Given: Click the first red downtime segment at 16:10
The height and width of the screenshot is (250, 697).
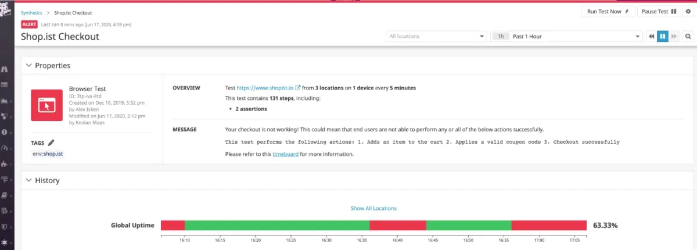Looking at the screenshot, I should coord(173,225).
